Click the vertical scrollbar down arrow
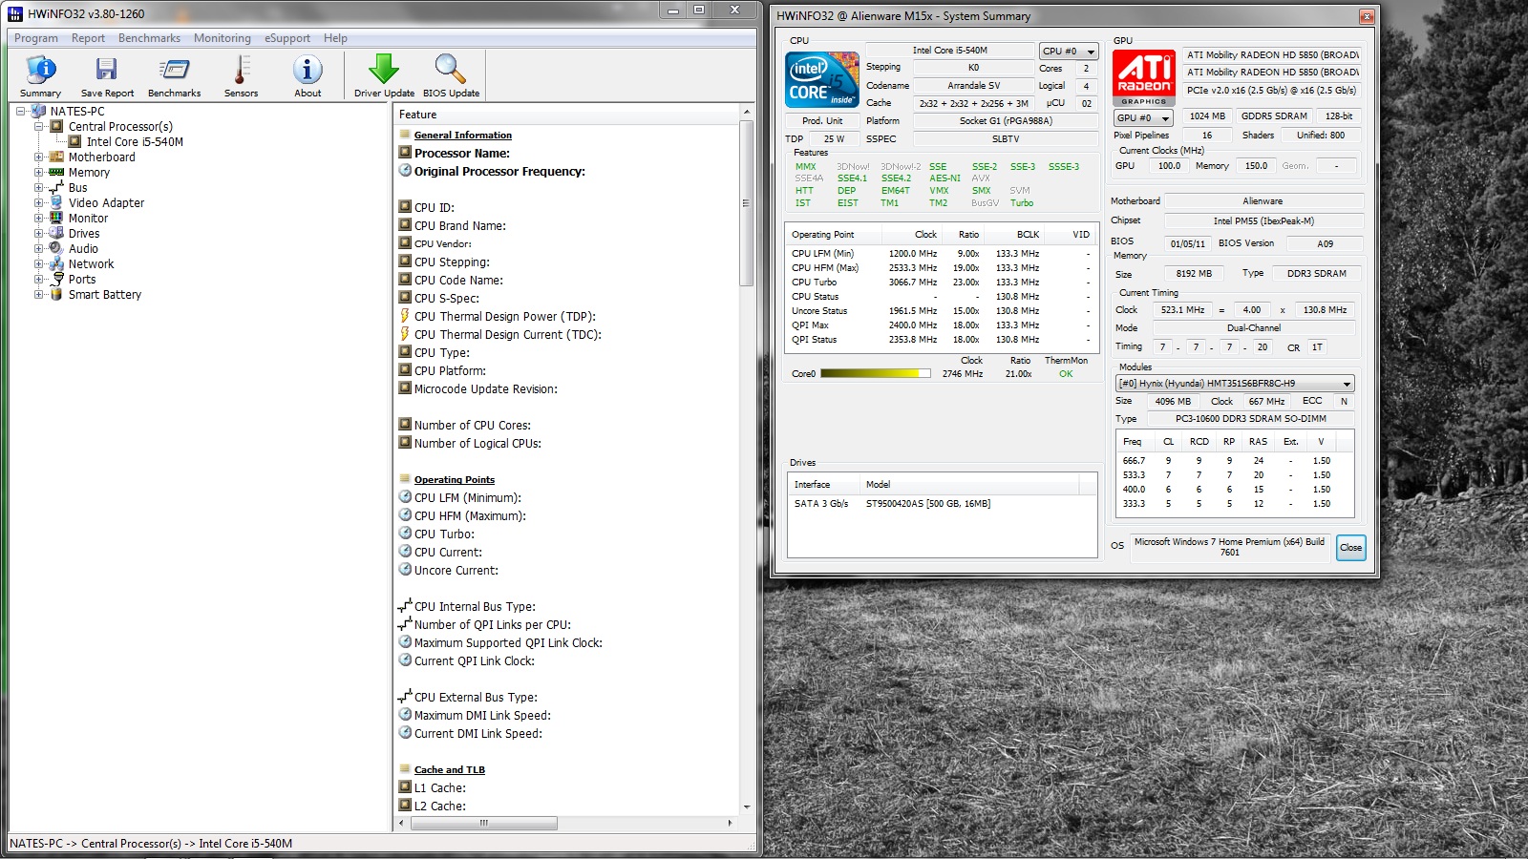The width and height of the screenshot is (1528, 859). coord(747,807)
